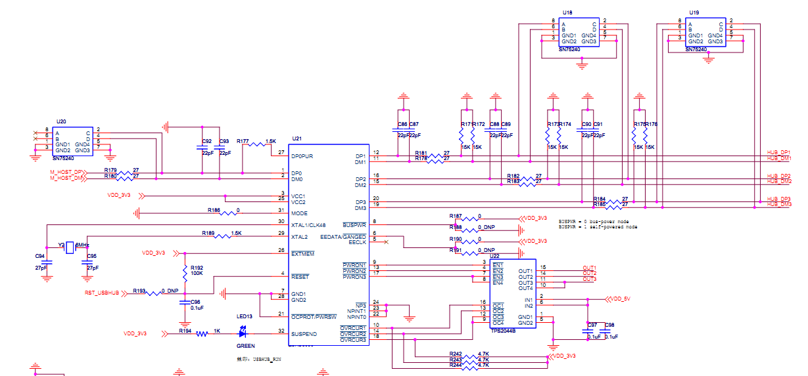Viewport: 808px width, 376px height.
Task: Click the MODE pin name on U21
Action: (x=299, y=213)
